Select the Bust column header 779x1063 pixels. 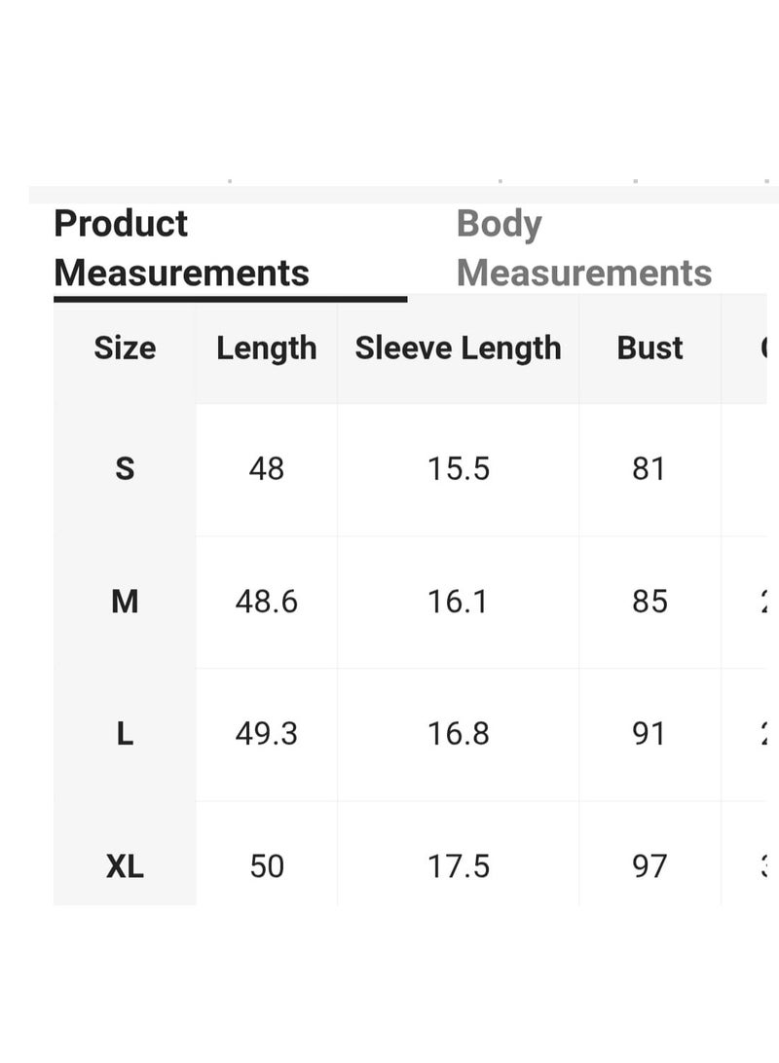click(x=649, y=348)
